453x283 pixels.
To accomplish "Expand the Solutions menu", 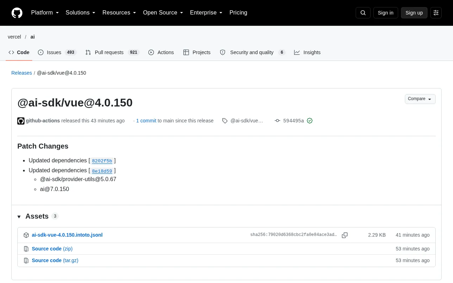I will tap(81, 13).
